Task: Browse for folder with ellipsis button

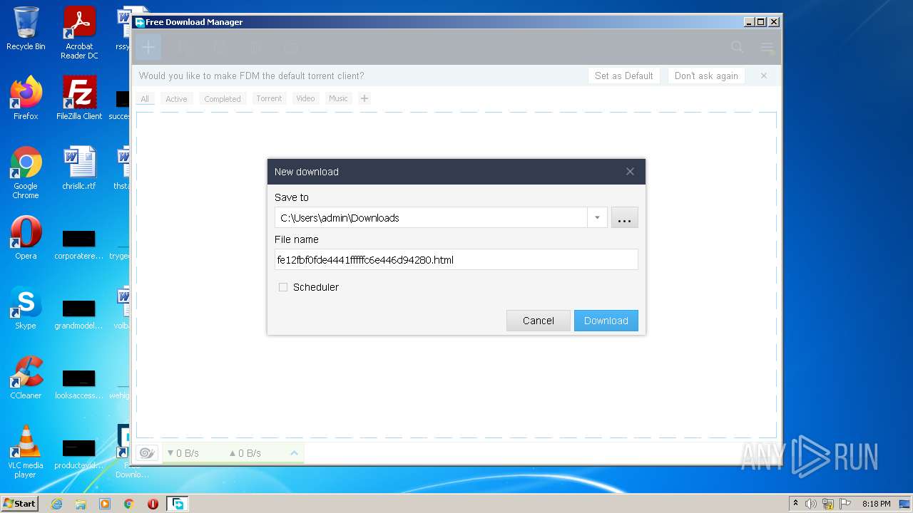Action: (624, 217)
